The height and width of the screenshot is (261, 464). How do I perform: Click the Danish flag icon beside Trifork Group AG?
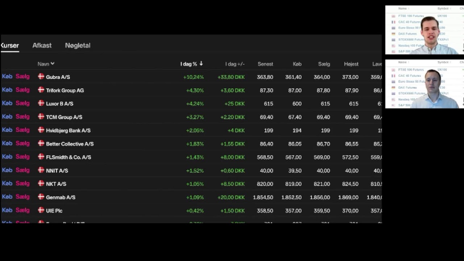coord(41,90)
